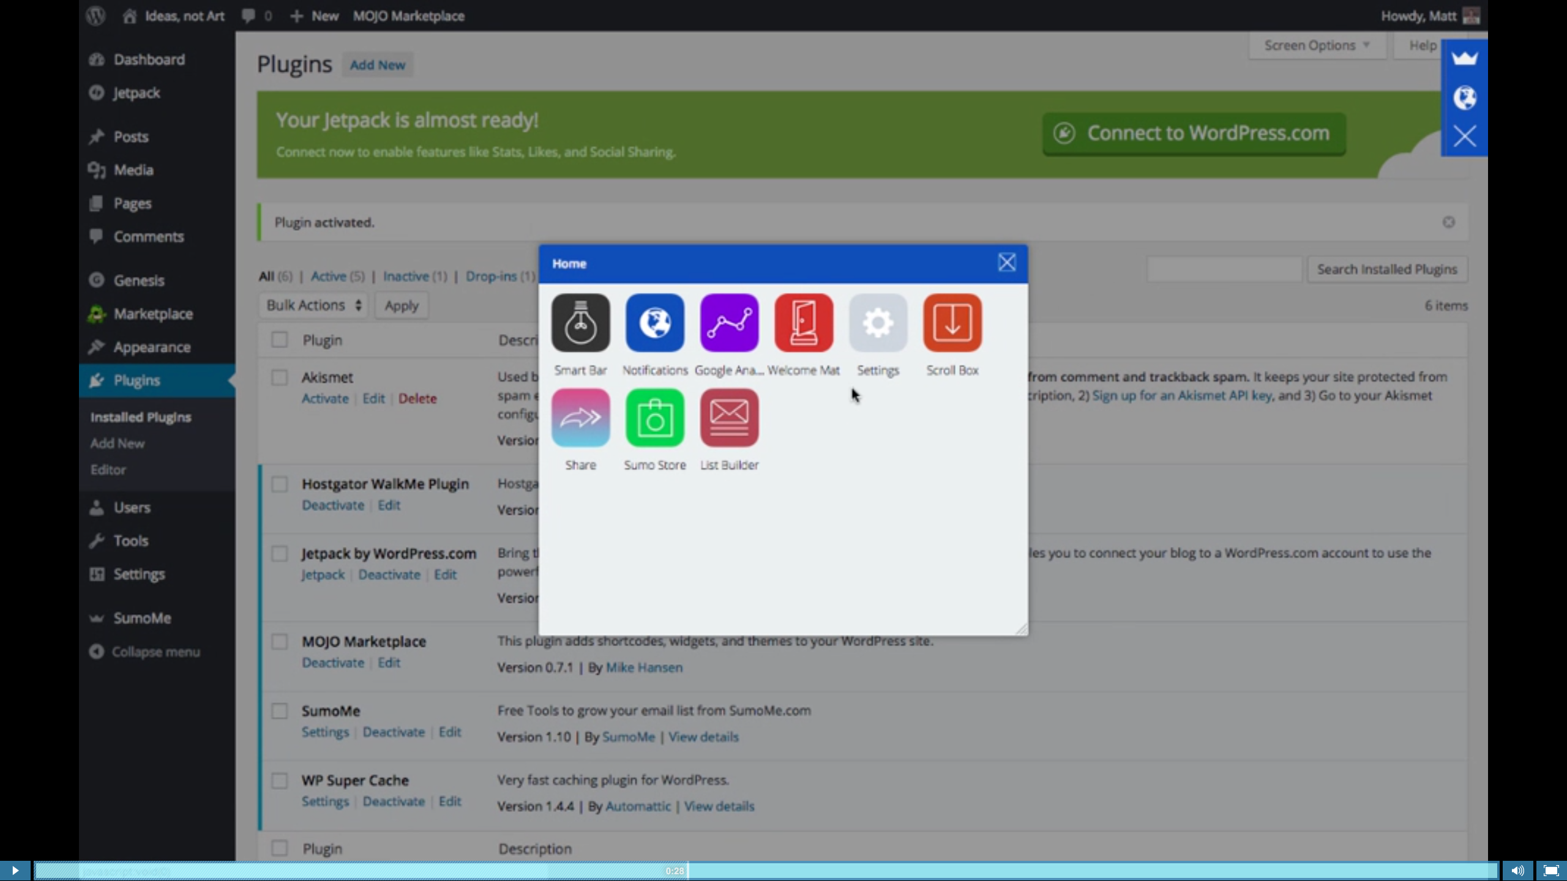Click the video progress bar
1567x881 pixels.
tap(765, 871)
